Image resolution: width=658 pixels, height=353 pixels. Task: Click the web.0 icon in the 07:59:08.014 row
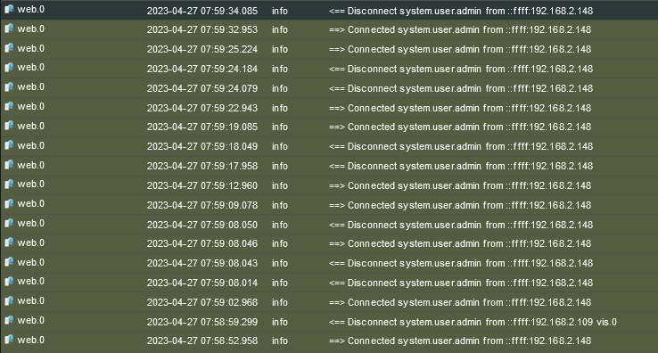9,281
